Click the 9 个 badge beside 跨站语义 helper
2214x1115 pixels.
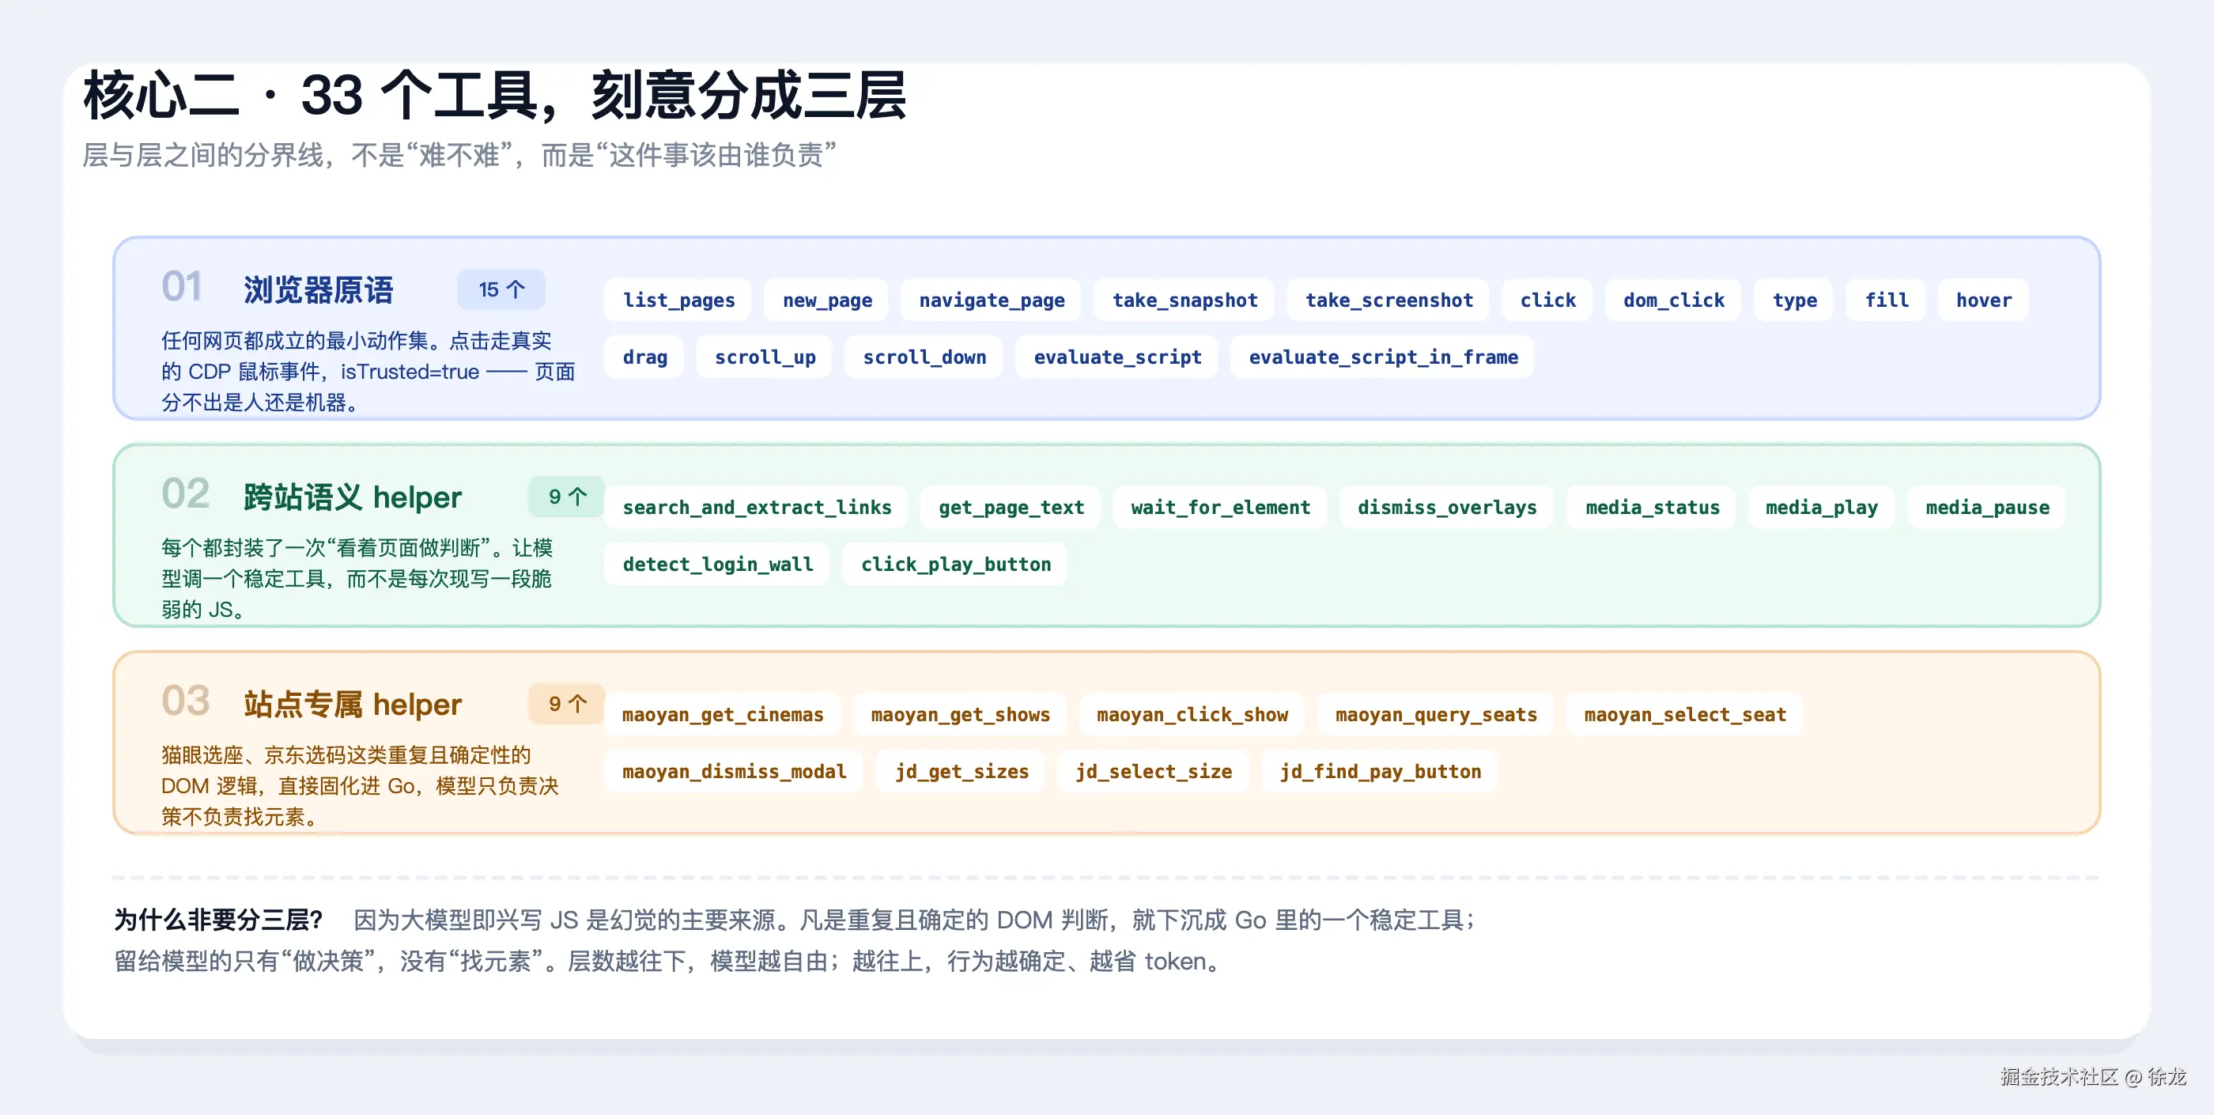pos(567,497)
